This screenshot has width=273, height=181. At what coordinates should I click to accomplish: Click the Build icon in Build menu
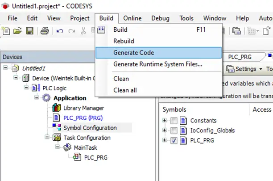tap(101, 29)
